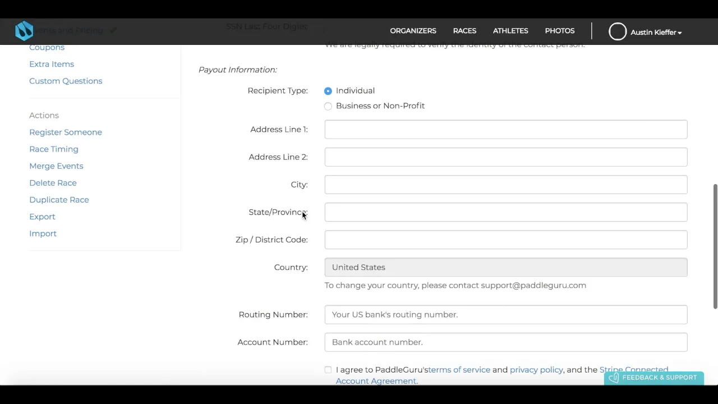Open the privacy policy link
This screenshot has height=404, width=718.
536,370
